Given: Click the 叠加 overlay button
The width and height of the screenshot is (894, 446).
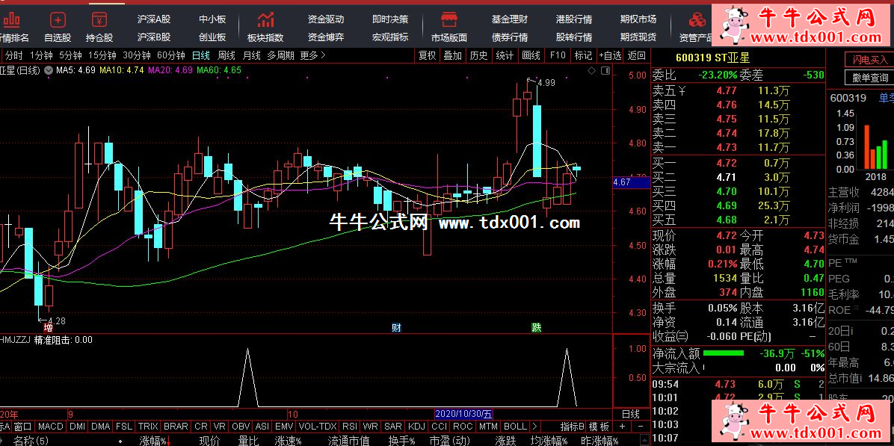Looking at the screenshot, I should tap(453, 55).
